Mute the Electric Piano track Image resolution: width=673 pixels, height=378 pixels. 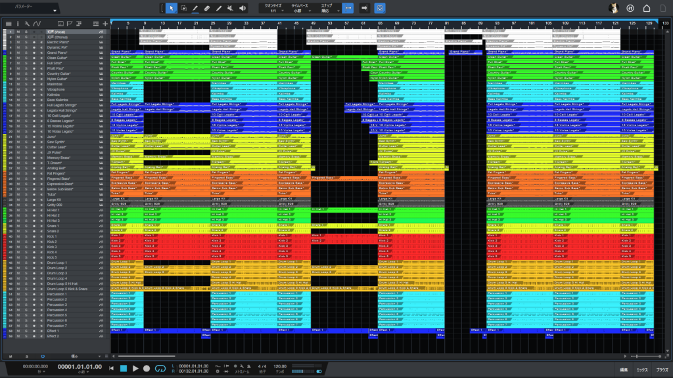coord(18,42)
